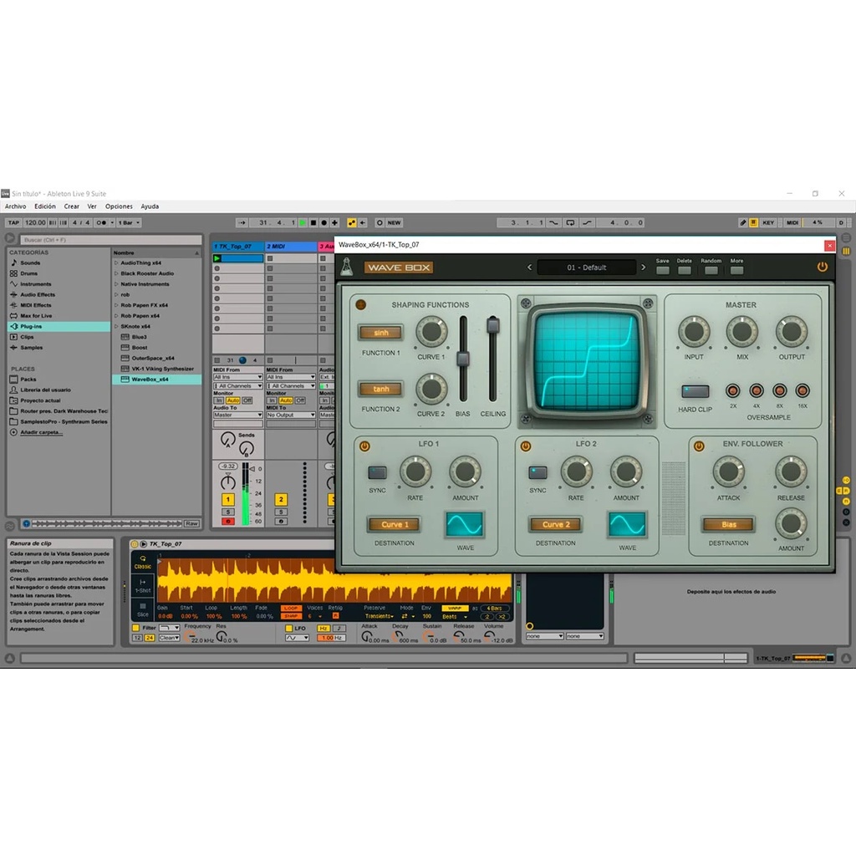
Task: Click the LFO 1 power icon
Action: [364, 446]
